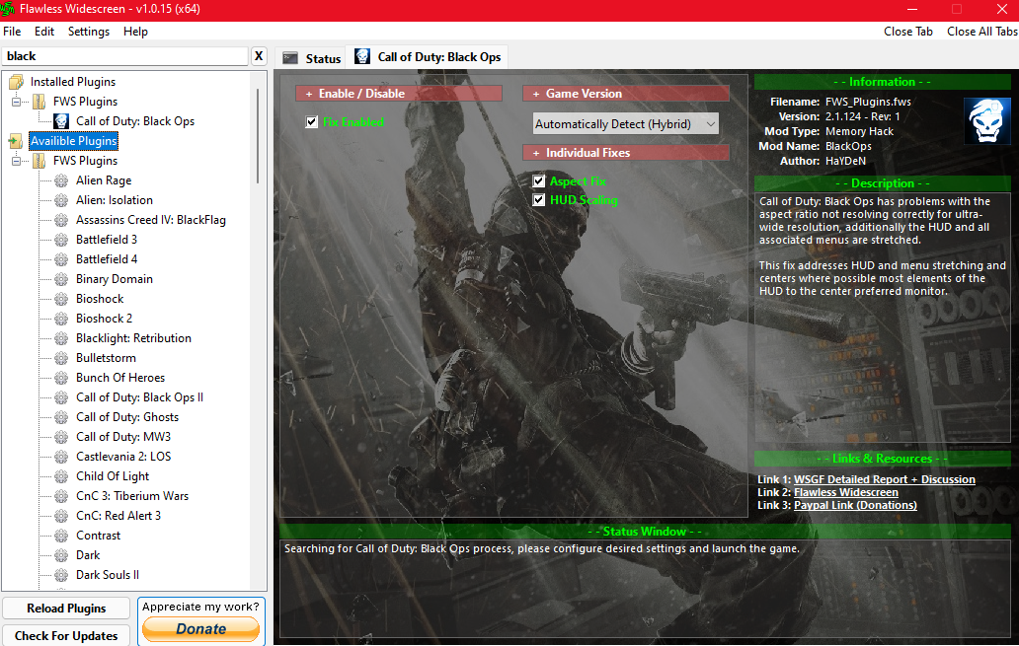Click the Installed Plugins folder icon
The height and width of the screenshot is (646, 1019).
[x=16, y=82]
